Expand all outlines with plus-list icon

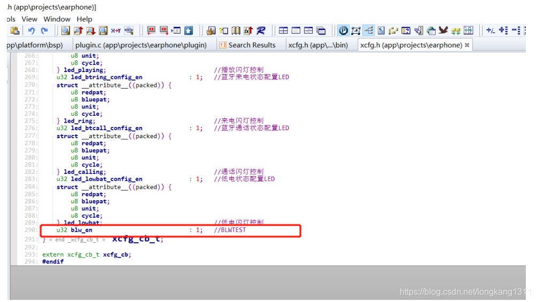(503, 31)
